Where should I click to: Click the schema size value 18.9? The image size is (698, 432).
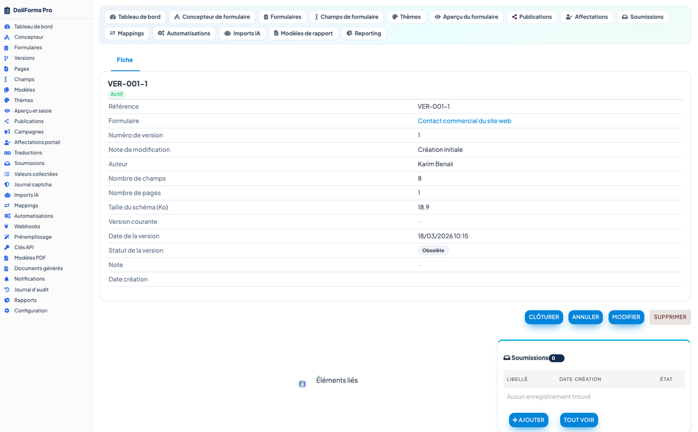coord(423,207)
